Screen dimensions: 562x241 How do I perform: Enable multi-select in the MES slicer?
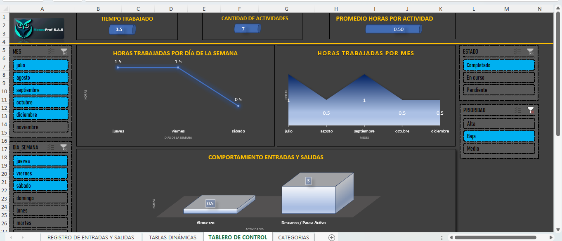pyautogui.click(x=51, y=52)
